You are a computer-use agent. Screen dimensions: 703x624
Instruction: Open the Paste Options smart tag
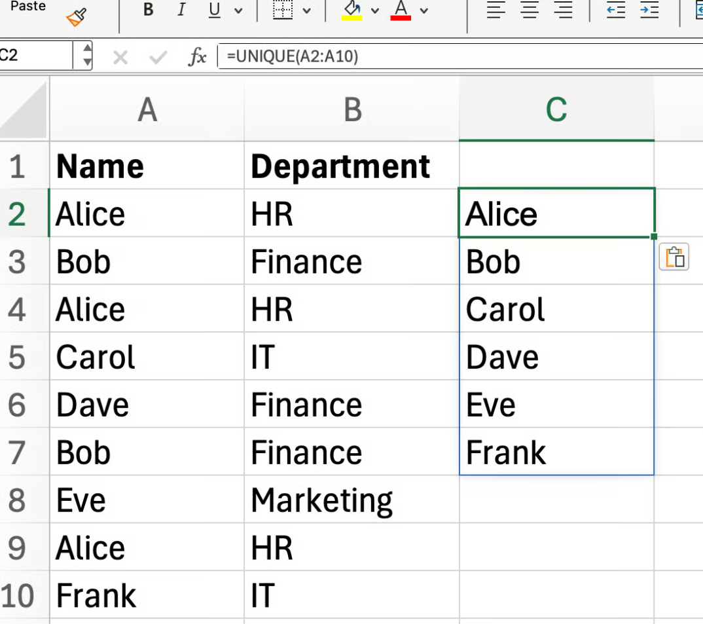tap(674, 257)
